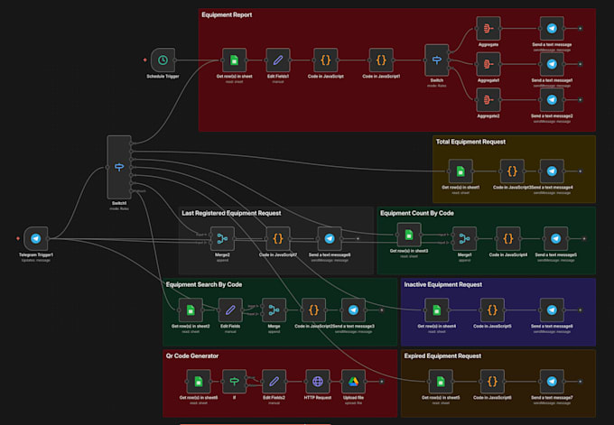The image size is (614, 425).
Task: Open the Code in JavaScript2 node
Action: [313, 310]
